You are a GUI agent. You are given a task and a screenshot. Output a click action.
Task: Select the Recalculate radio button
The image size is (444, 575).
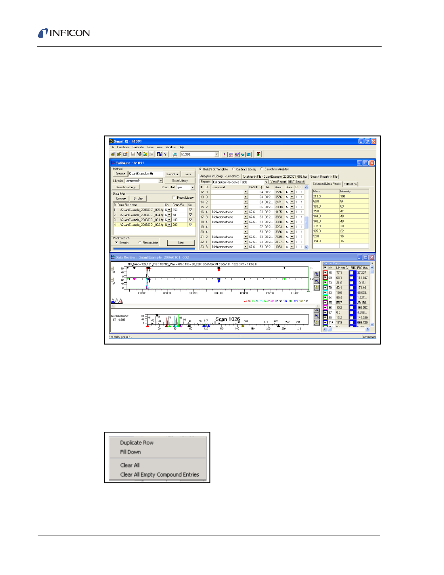(x=140, y=243)
